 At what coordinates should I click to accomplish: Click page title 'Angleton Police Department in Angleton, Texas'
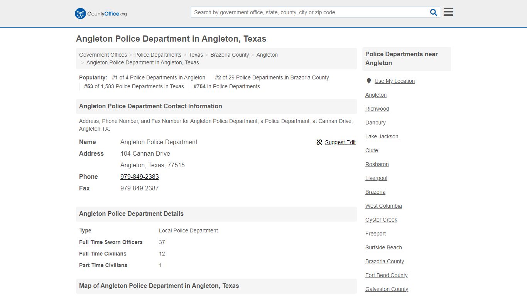click(171, 39)
